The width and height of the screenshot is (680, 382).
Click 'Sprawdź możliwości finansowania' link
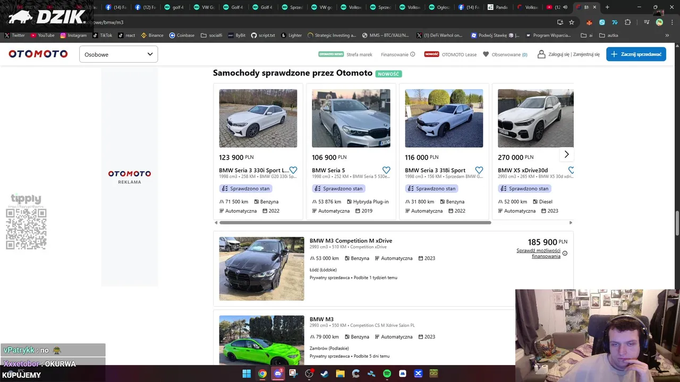(538, 253)
